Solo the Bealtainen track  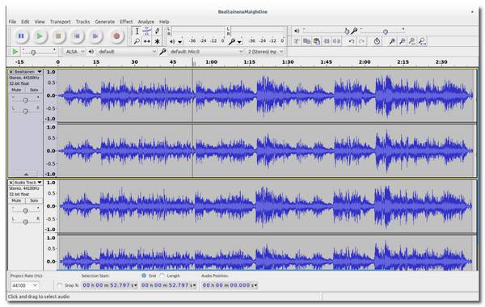coord(34,90)
